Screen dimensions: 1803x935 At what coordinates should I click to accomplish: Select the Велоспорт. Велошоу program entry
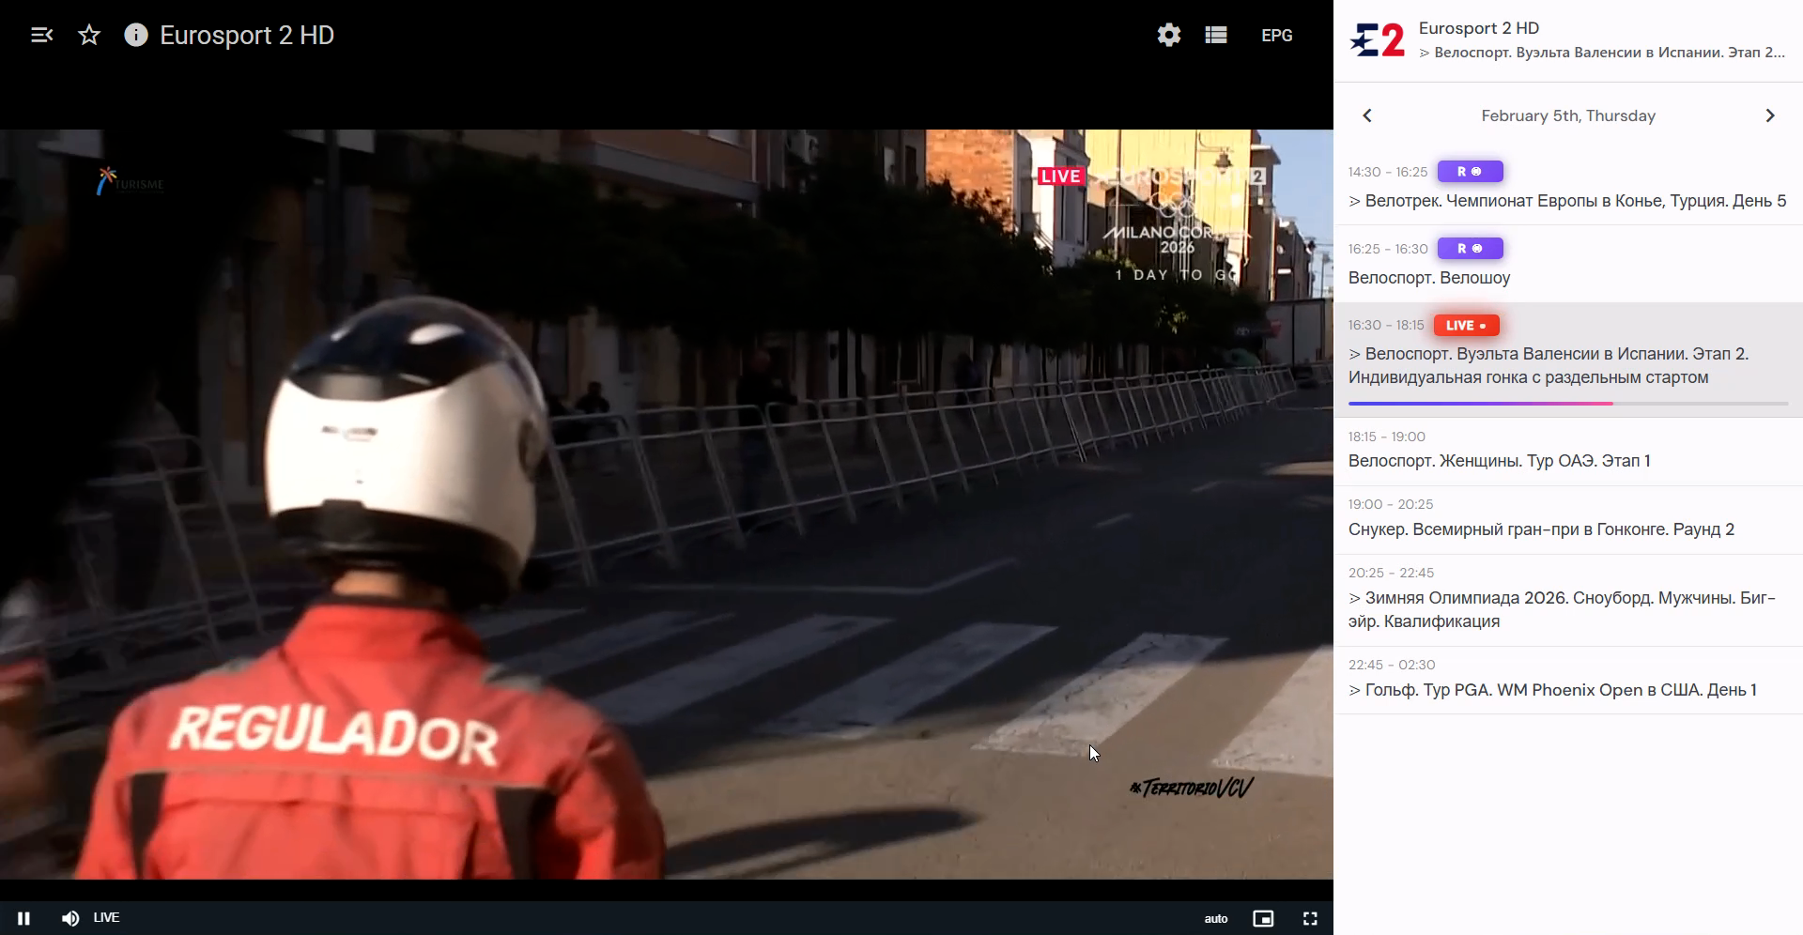click(1568, 264)
